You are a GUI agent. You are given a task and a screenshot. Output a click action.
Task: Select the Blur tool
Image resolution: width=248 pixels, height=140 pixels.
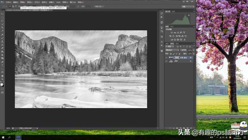(x=2, y=55)
